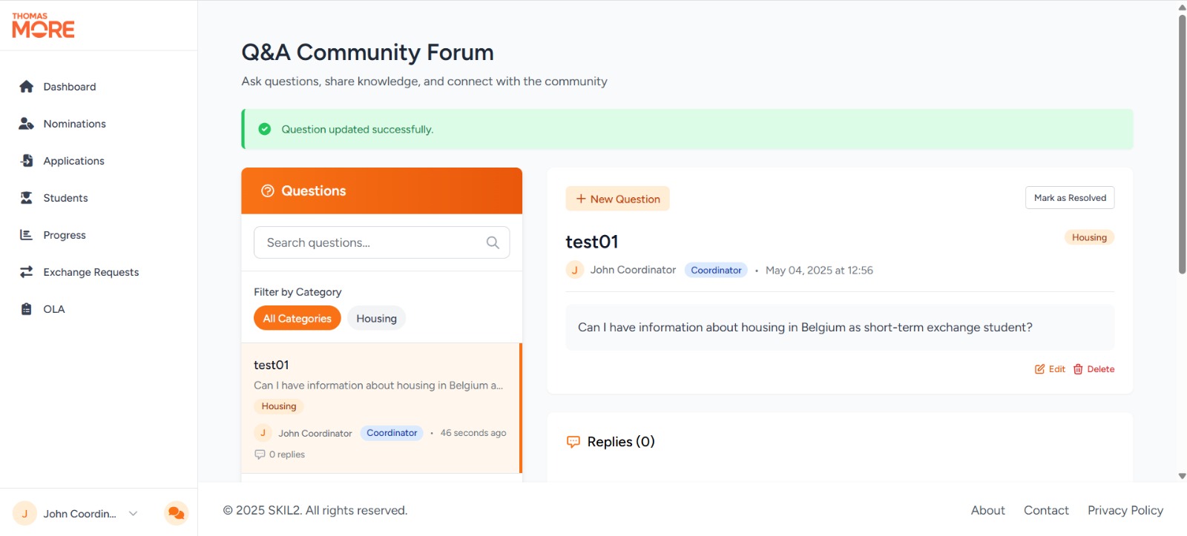Viewport: 1187px width, 536px height.
Task: Click the Coordinator badge in list card
Action: 392,433
